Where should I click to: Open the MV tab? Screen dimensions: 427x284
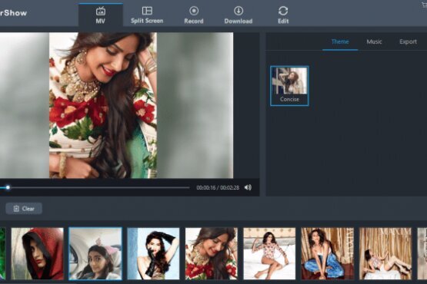coord(101,15)
